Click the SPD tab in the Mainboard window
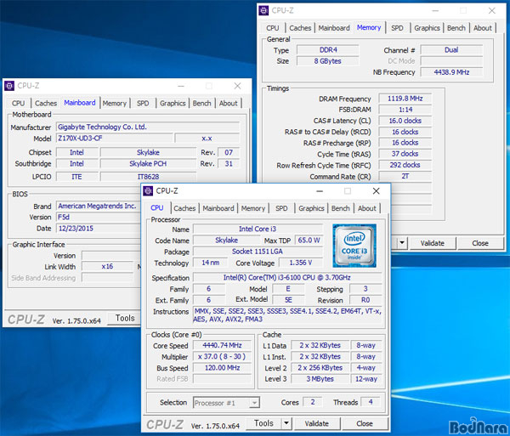The width and height of the screenshot is (510, 436). pos(143,104)
